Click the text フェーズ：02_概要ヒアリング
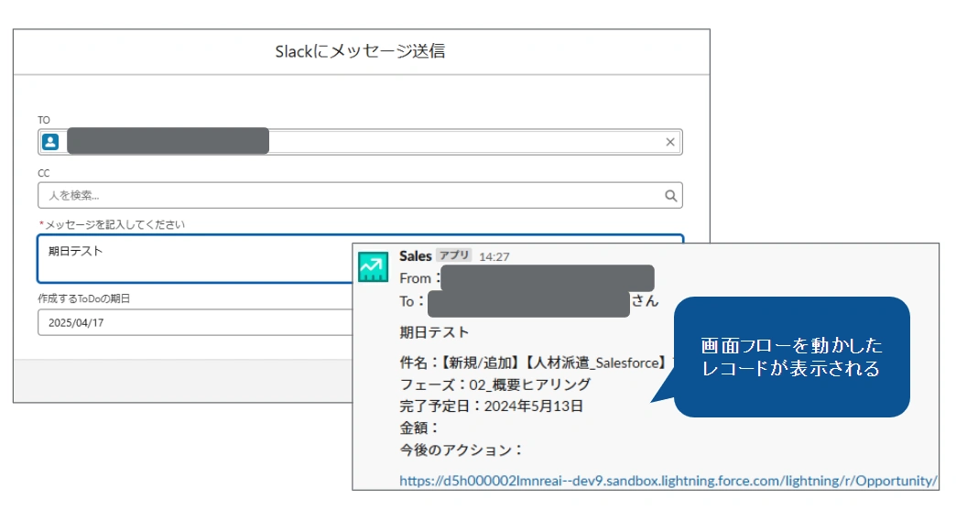This screenshot has width=956, height=509. tap(495, 384)
